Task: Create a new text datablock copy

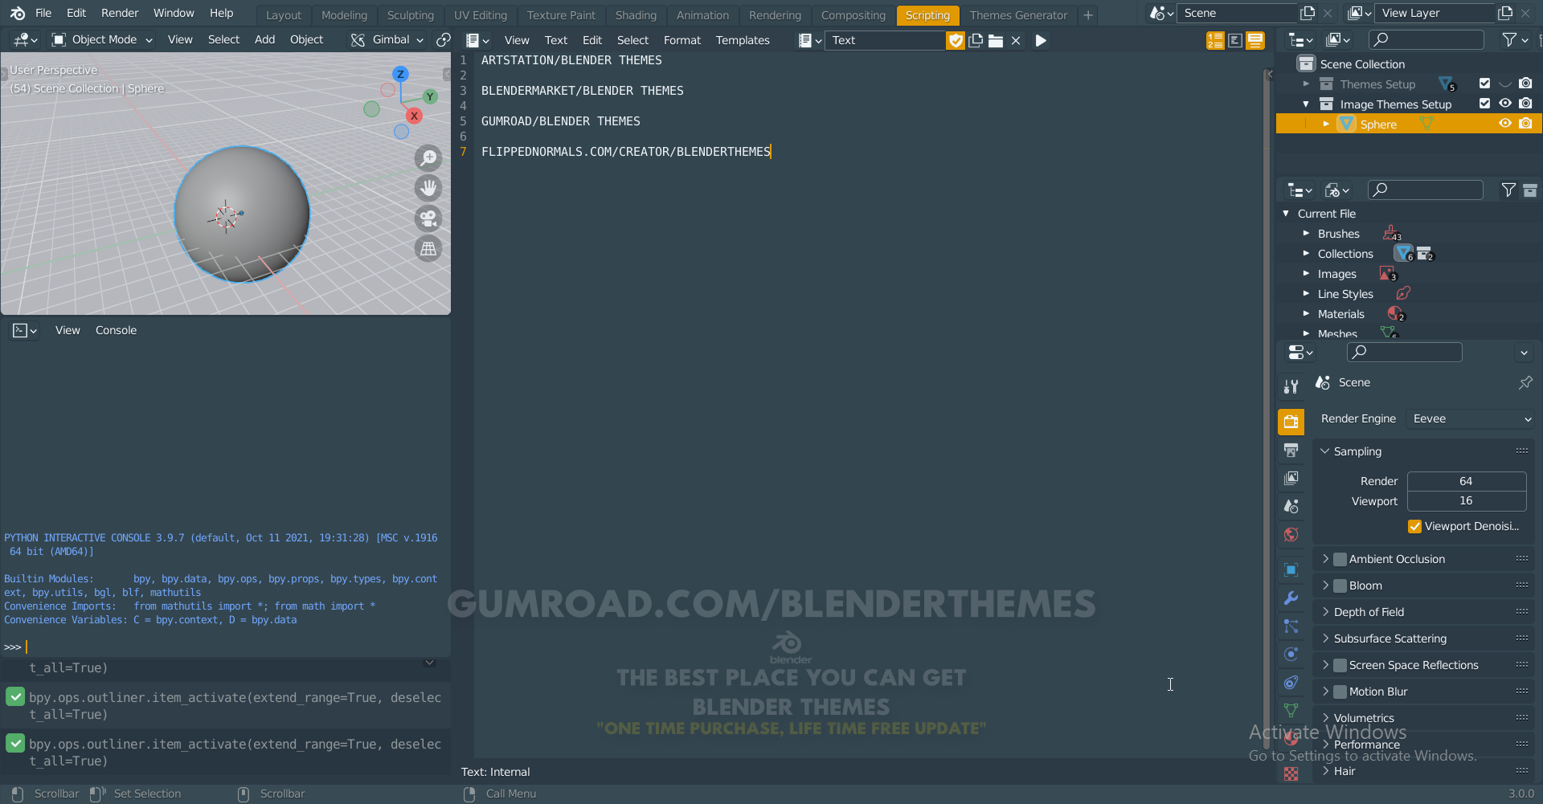Action: tap(976, 40)
